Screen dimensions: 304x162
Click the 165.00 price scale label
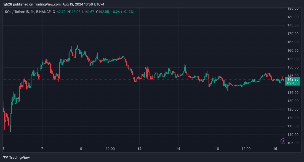(293, 42)
